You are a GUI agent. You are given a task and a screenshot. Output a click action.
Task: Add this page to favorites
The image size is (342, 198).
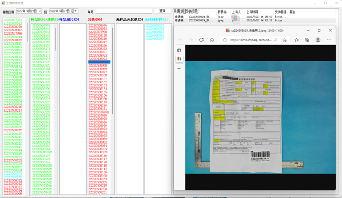[x=284, y=40]
